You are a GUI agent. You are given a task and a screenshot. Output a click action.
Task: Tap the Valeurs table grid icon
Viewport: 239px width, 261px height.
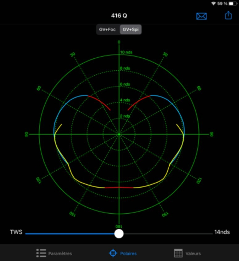tap(178, 253)
